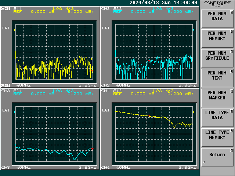The height and width of the screenshot is (176, 235).
Task: Click the cyan reference triangle in CH3 plot
Action: pos(15,112)
